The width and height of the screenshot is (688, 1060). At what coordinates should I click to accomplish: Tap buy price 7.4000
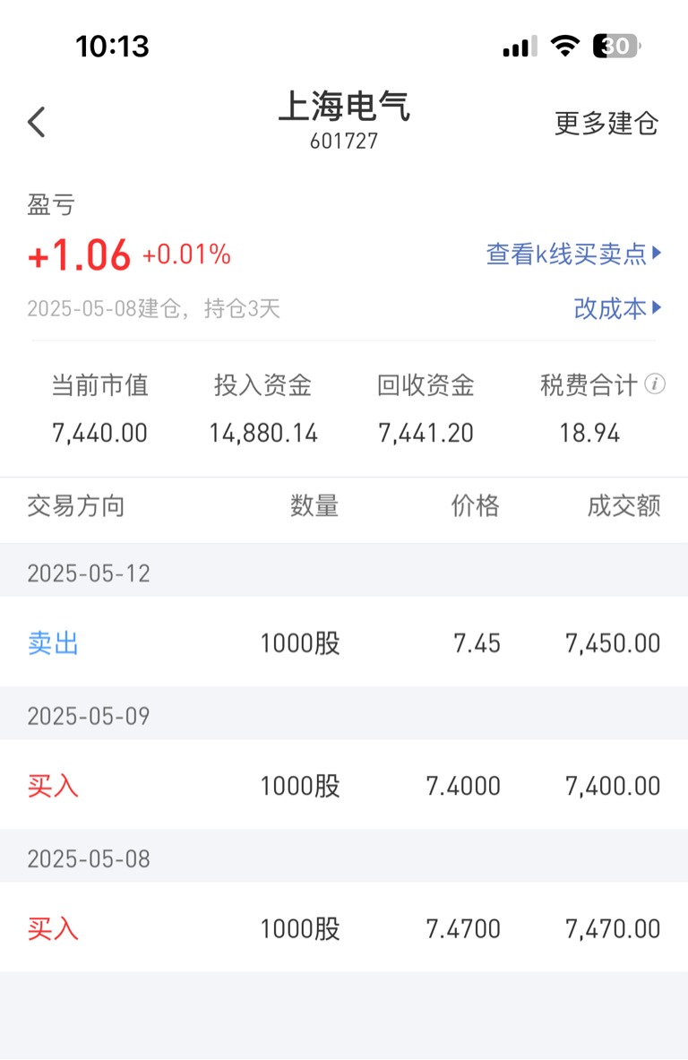[x=463, y=786]
